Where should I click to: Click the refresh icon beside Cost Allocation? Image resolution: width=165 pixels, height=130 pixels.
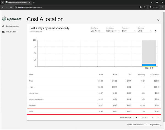tap(158, 20)
